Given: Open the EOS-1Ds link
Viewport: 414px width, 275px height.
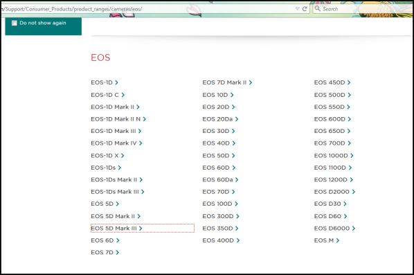Looking at the screenshot, I should (106, 168).
